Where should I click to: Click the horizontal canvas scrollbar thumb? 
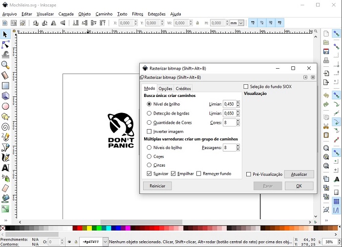[141, 222]
